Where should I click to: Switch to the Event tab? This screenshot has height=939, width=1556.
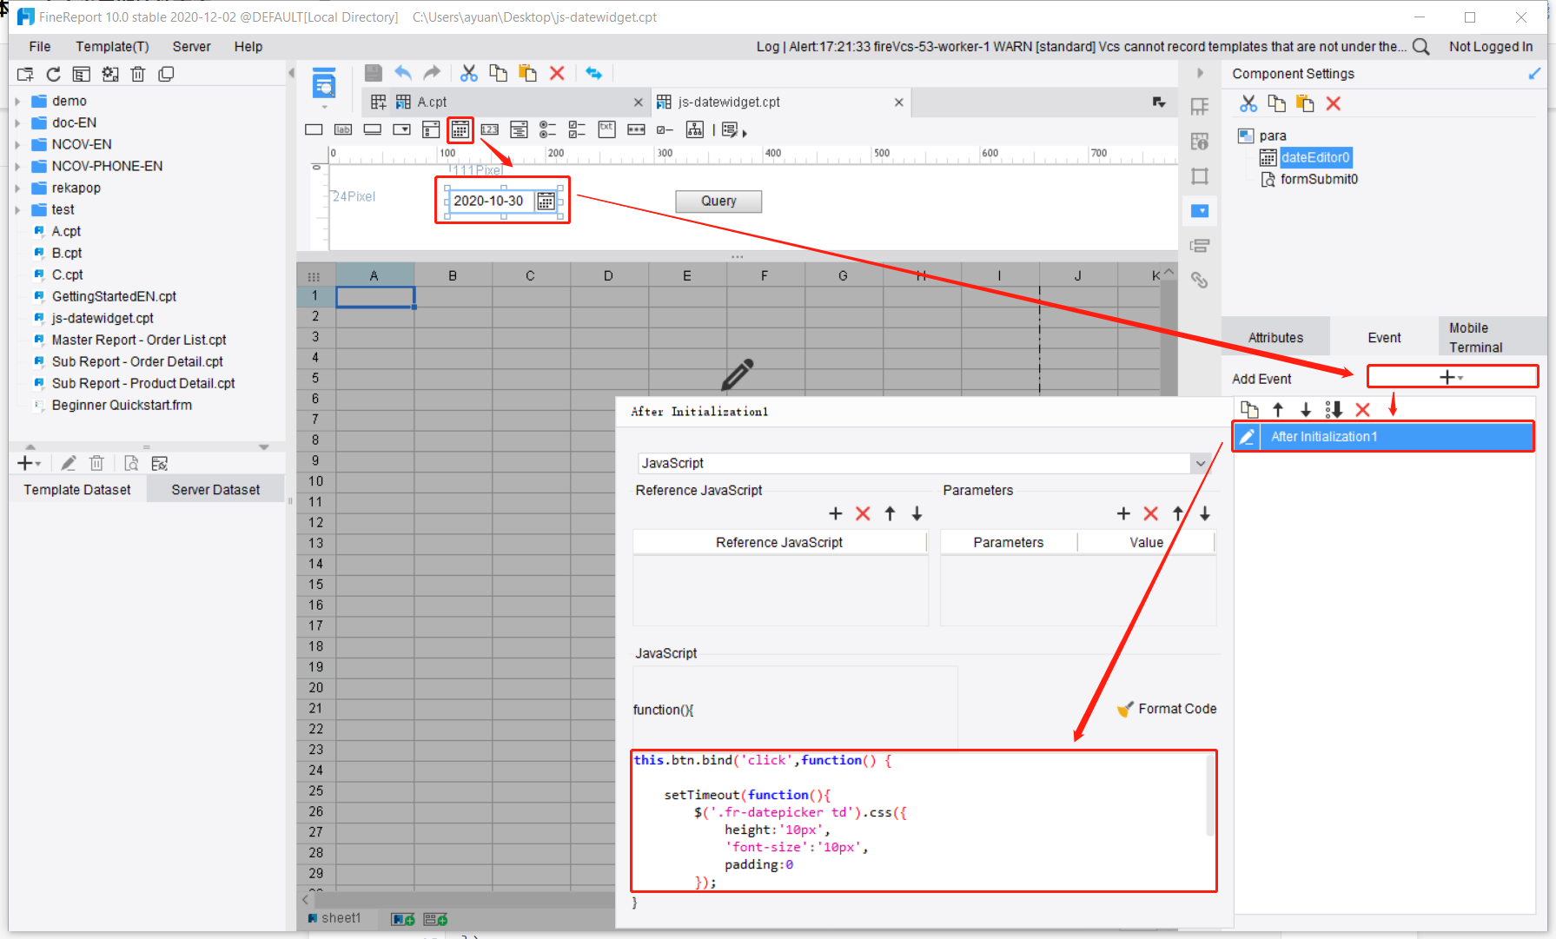1384,338
